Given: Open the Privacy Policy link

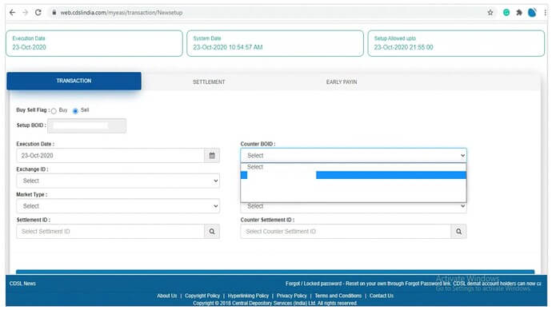Looking at the screenshot, I should click(291, 296).
